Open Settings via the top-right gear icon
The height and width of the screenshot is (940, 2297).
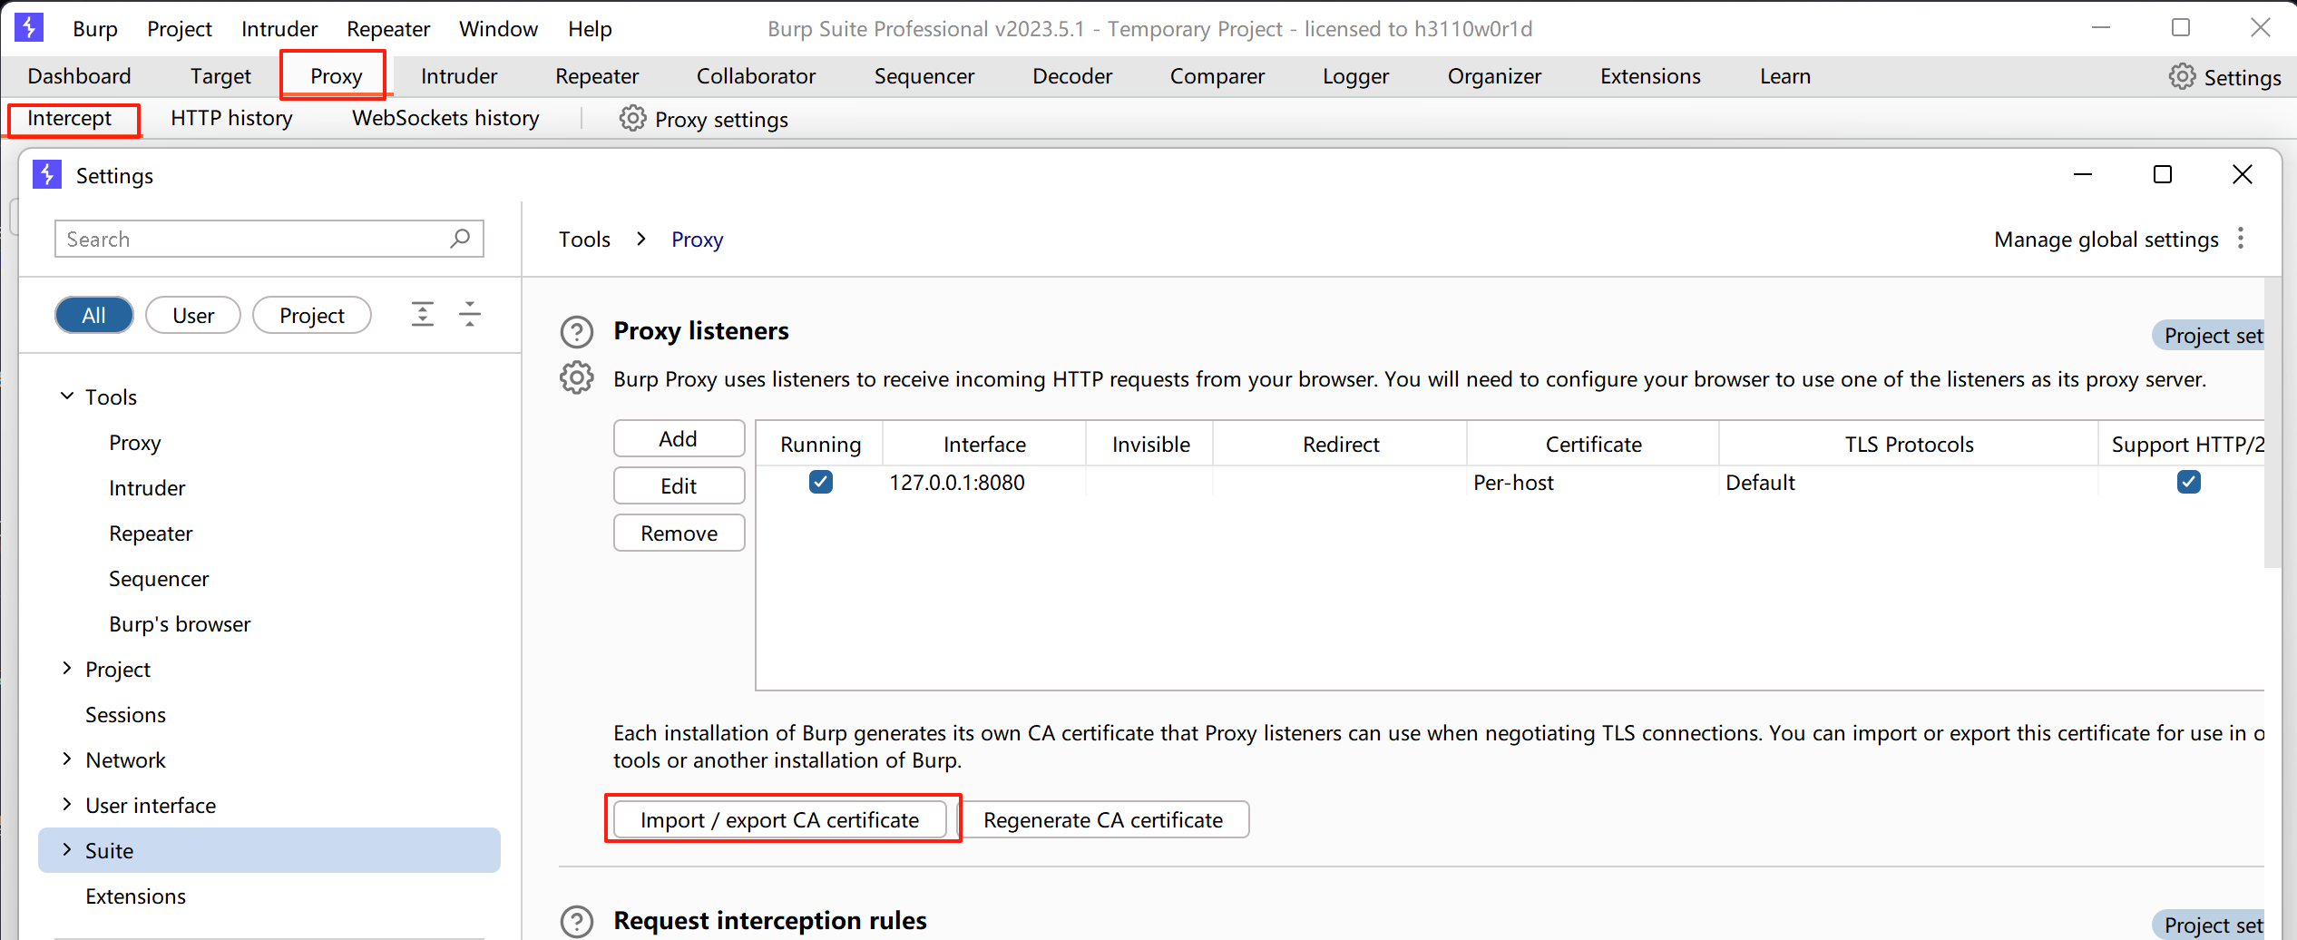click(2182, 76)
